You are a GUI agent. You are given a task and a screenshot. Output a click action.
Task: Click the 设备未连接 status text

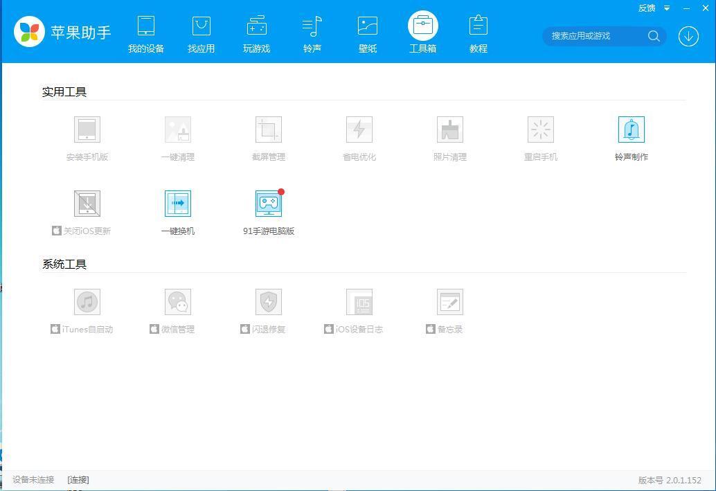click(33, 480)
